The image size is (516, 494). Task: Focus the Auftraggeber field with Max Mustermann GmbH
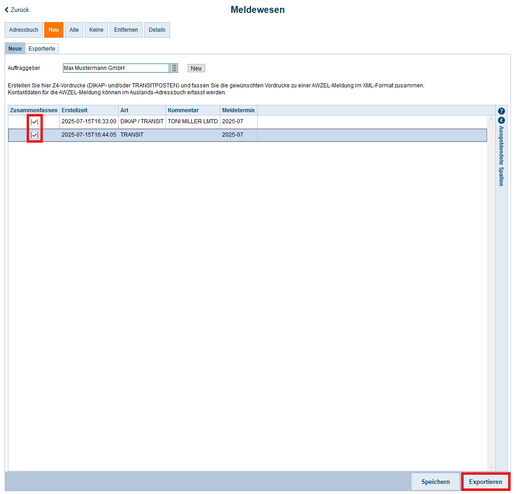[115, 68]
